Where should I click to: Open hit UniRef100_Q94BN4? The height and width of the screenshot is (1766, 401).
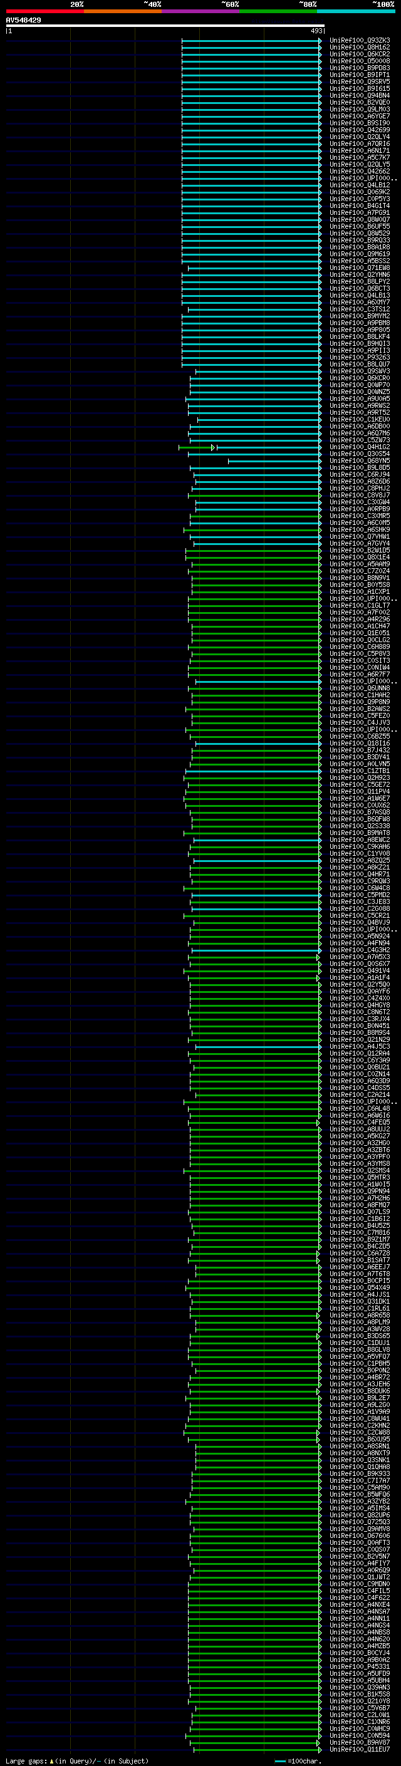[360, 95]
